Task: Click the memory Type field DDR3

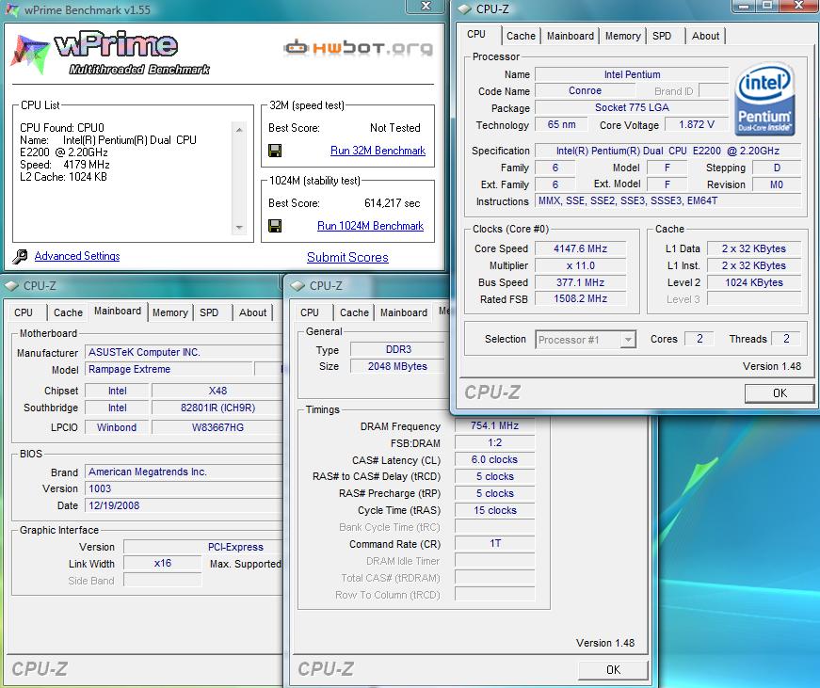Action: coord(398,350)
